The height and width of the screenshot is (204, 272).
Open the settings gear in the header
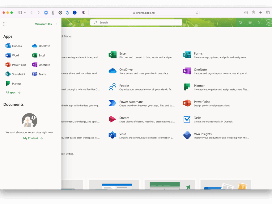[x=250, y=22]
